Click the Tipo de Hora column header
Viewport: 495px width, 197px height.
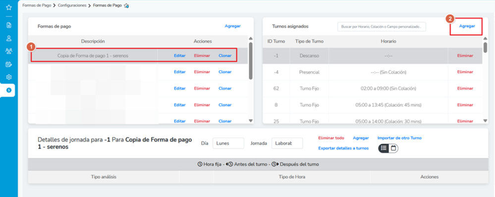pyautogui.click(x=292, y=177)
